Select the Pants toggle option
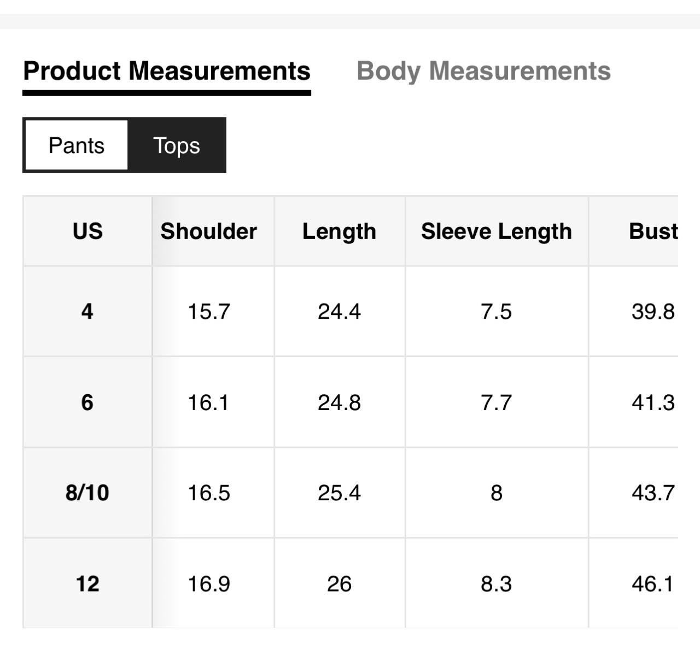The width and height of the screenshot is (700, 649). (x=77, y=145)
